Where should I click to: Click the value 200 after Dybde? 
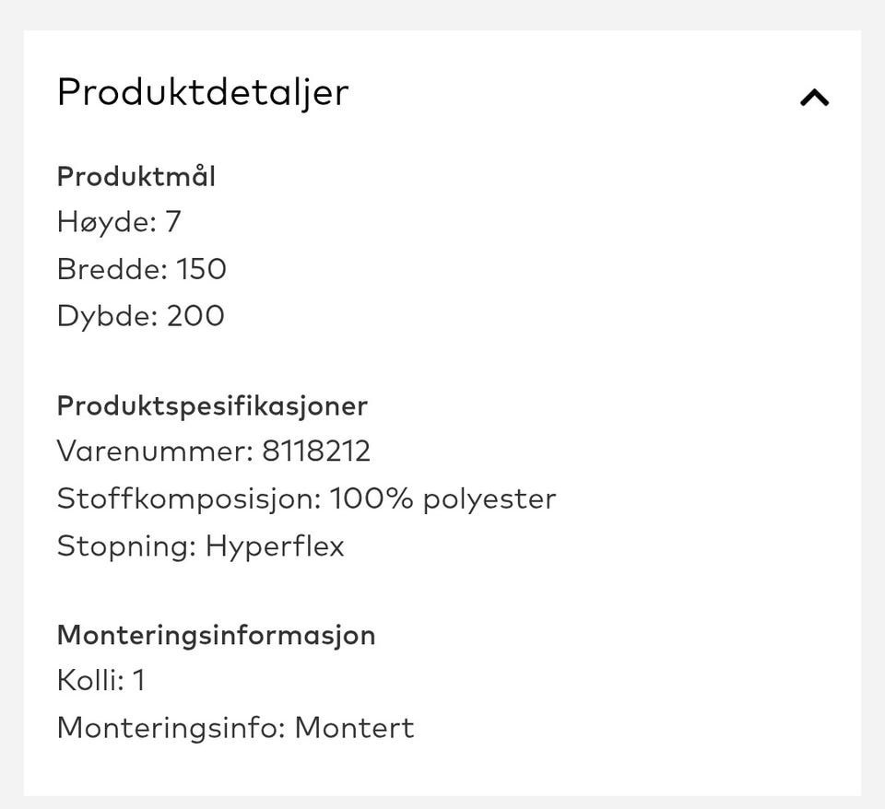195,316
